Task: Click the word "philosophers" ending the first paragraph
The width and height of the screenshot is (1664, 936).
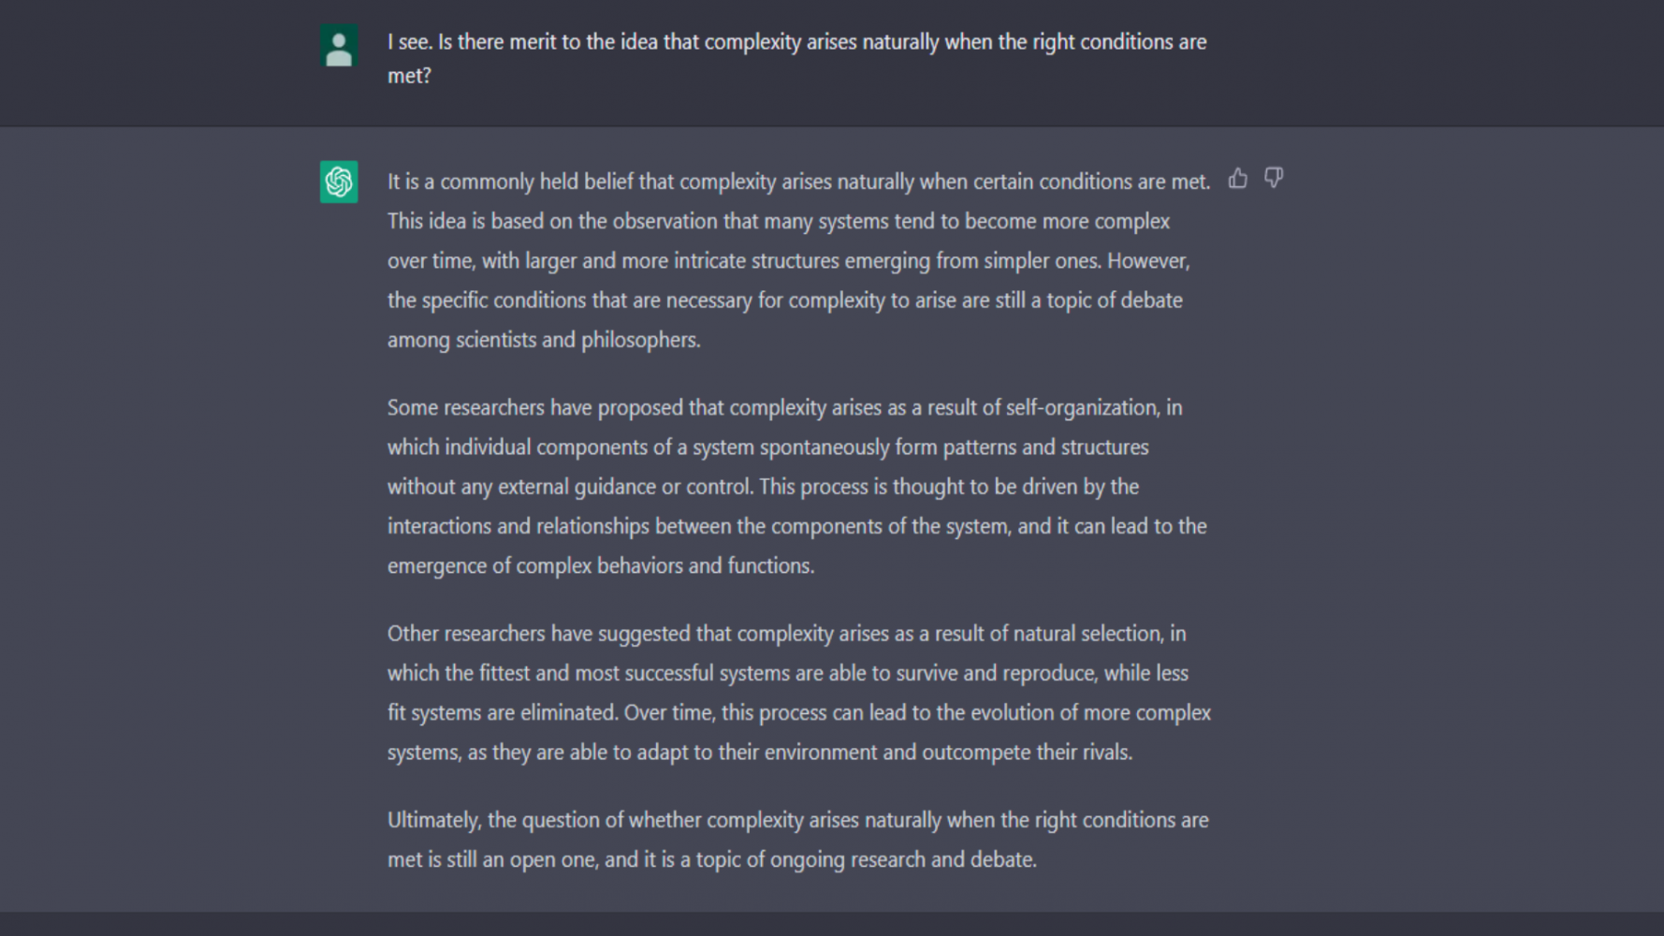Action: tap(639, 340)
